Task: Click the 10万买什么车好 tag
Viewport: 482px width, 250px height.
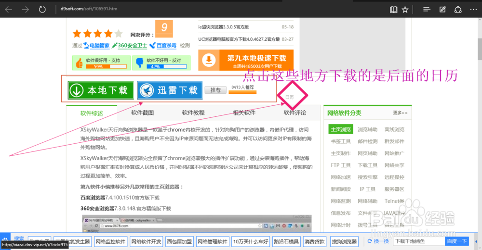Action: (251, 242)
